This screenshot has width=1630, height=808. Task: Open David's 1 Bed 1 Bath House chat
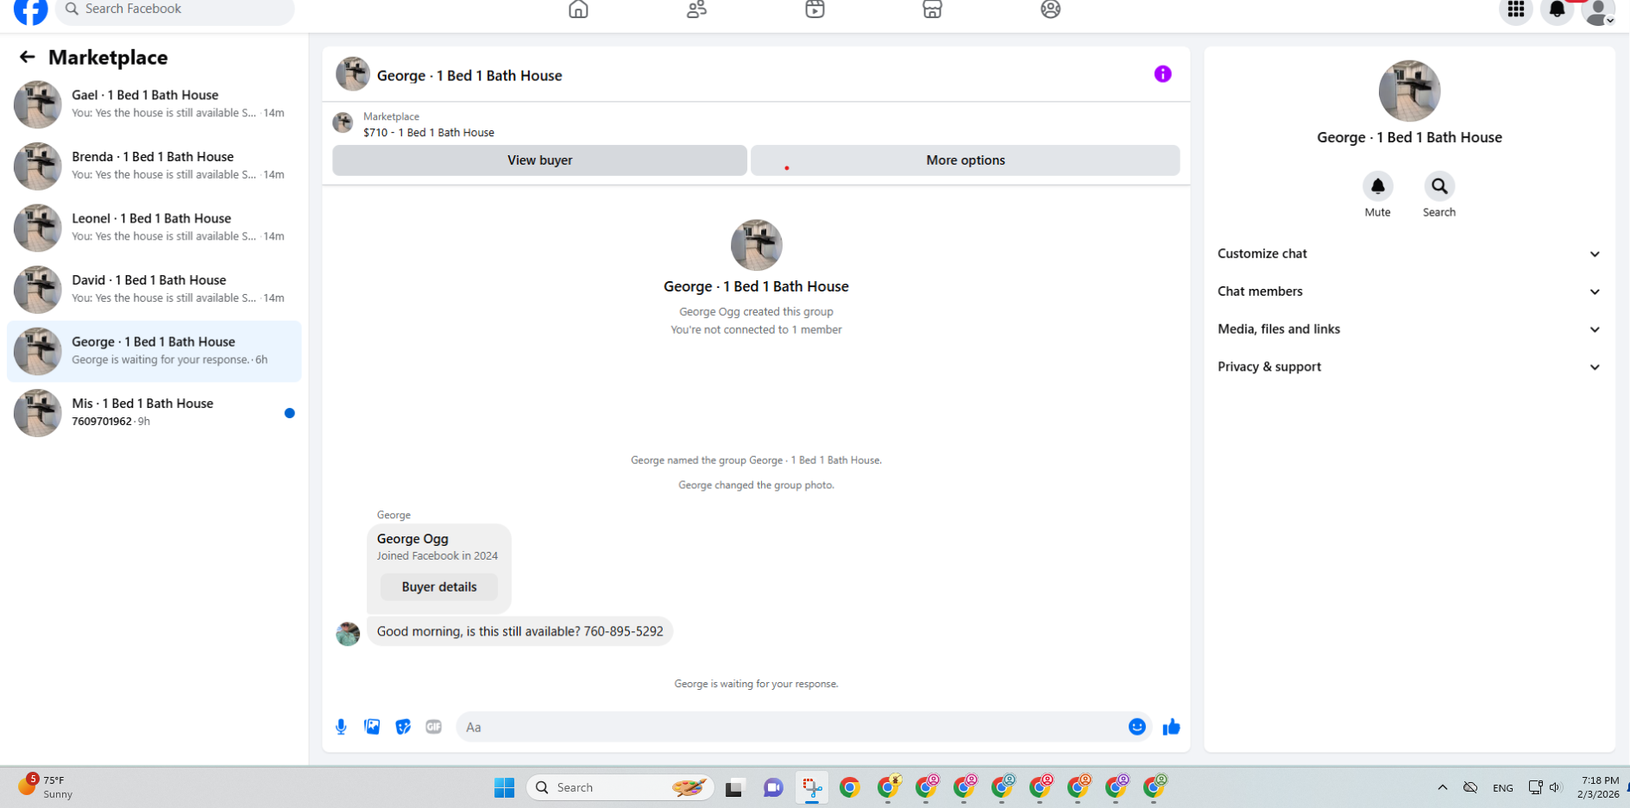tap(154, 290)
